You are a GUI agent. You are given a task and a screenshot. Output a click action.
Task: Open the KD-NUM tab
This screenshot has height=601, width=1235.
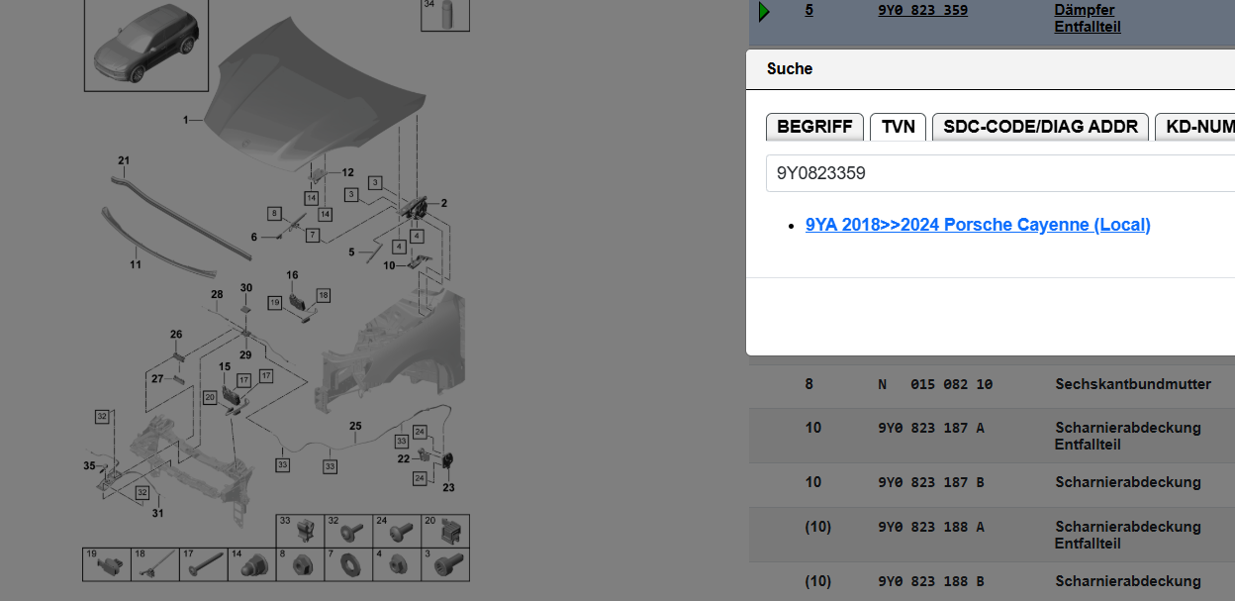tap(1195, 127)
